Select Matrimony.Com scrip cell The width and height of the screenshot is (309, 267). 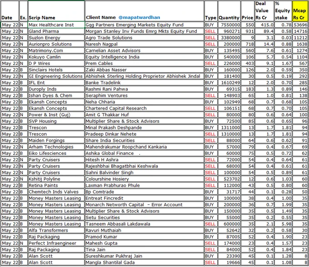(x=56, y=50)
